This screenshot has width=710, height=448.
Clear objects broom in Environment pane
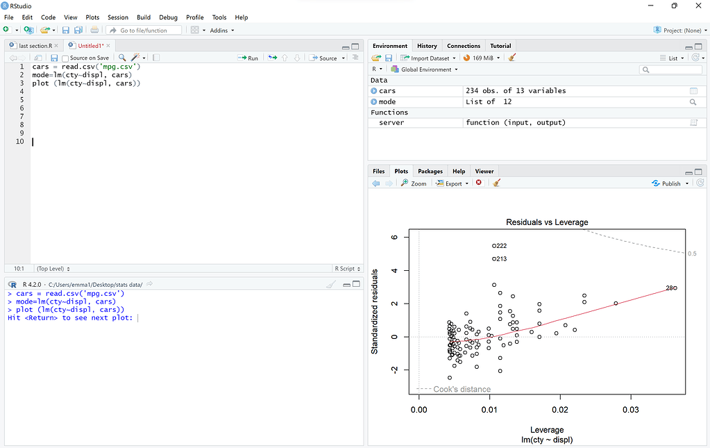[x=512, y=58]
